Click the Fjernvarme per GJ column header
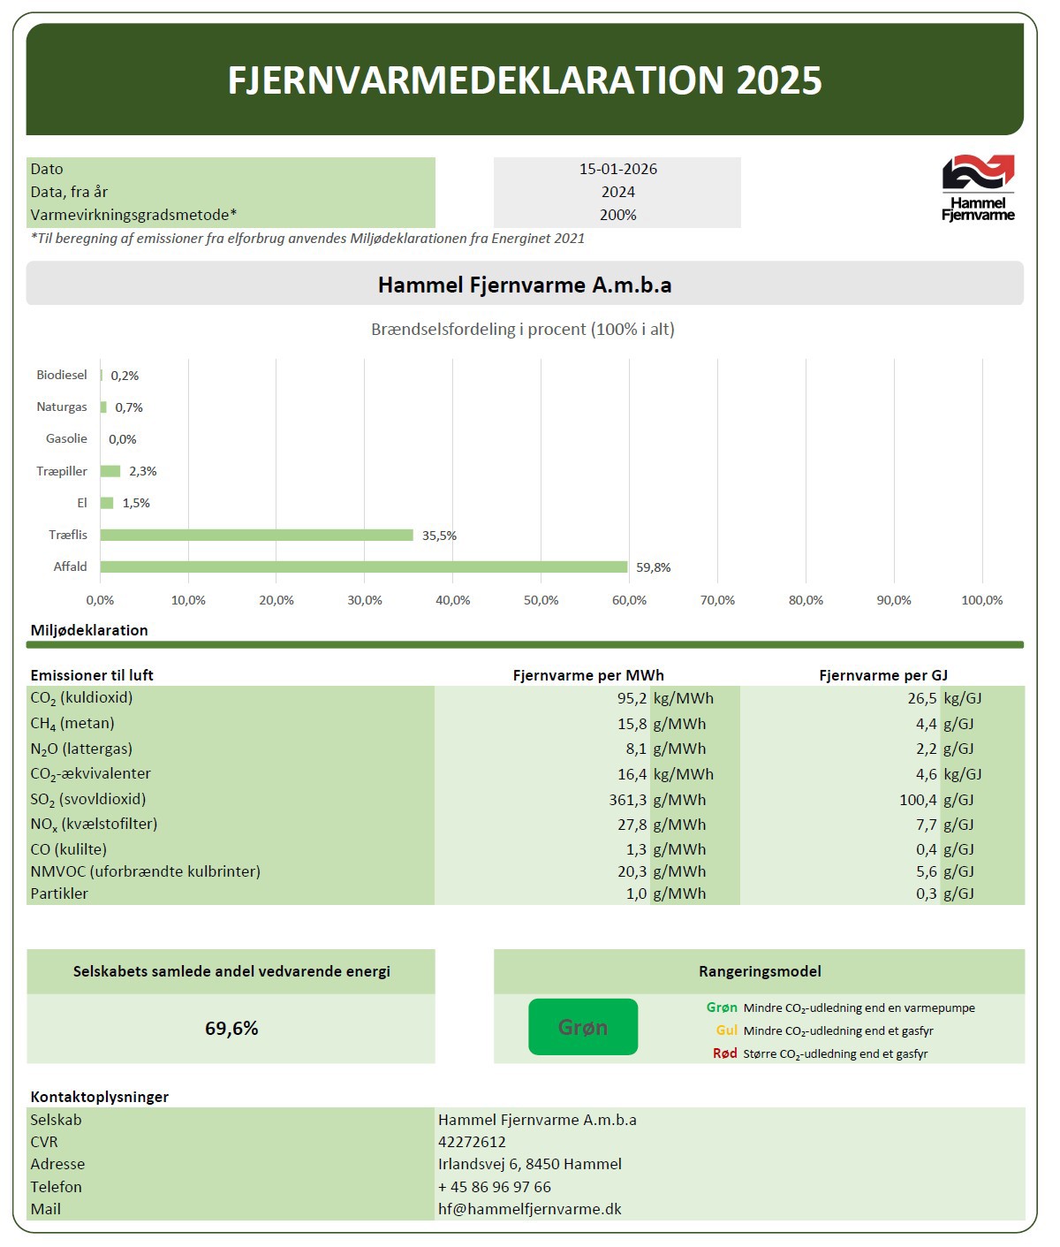The height and width of the screenshot is (1247, 1060). click(x=882, y=675)
